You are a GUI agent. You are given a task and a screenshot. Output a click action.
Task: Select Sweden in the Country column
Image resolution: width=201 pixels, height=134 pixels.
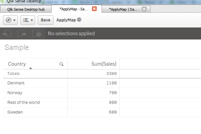15,112
